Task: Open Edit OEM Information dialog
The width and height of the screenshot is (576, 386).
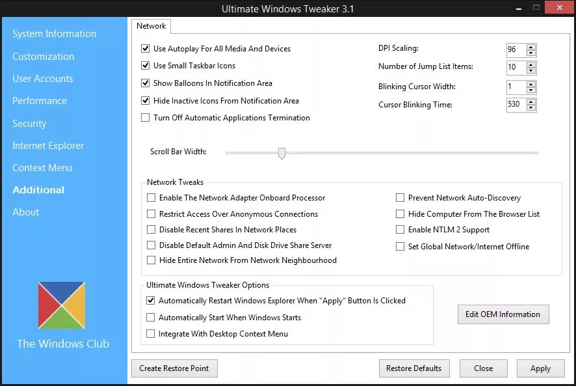Action: point(503,314)
